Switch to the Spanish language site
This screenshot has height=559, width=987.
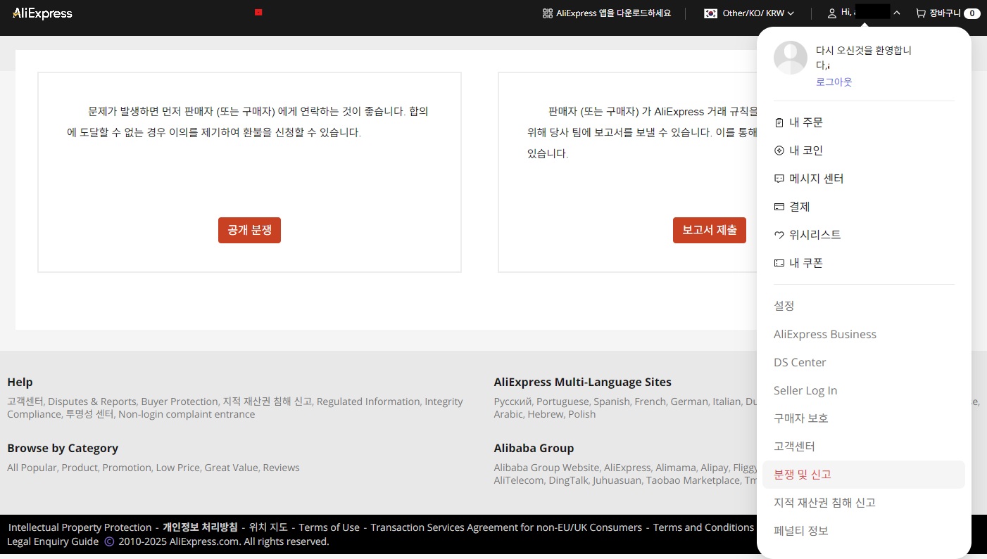(x=611, y=401)
